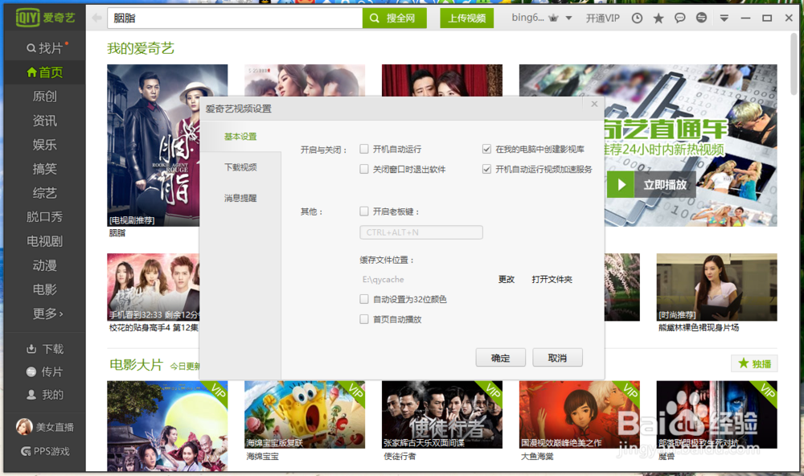
Task: Switch to 基本设置 tab in settings dialog
Action: coord(240,137)
